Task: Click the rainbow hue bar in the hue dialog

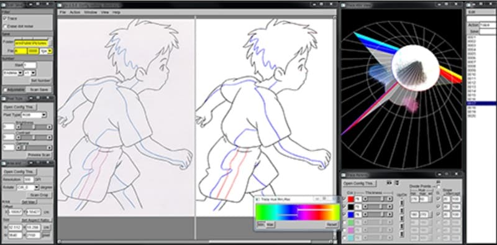Action: click(298, 212)
